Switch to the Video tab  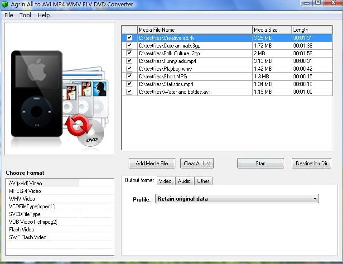165,181
